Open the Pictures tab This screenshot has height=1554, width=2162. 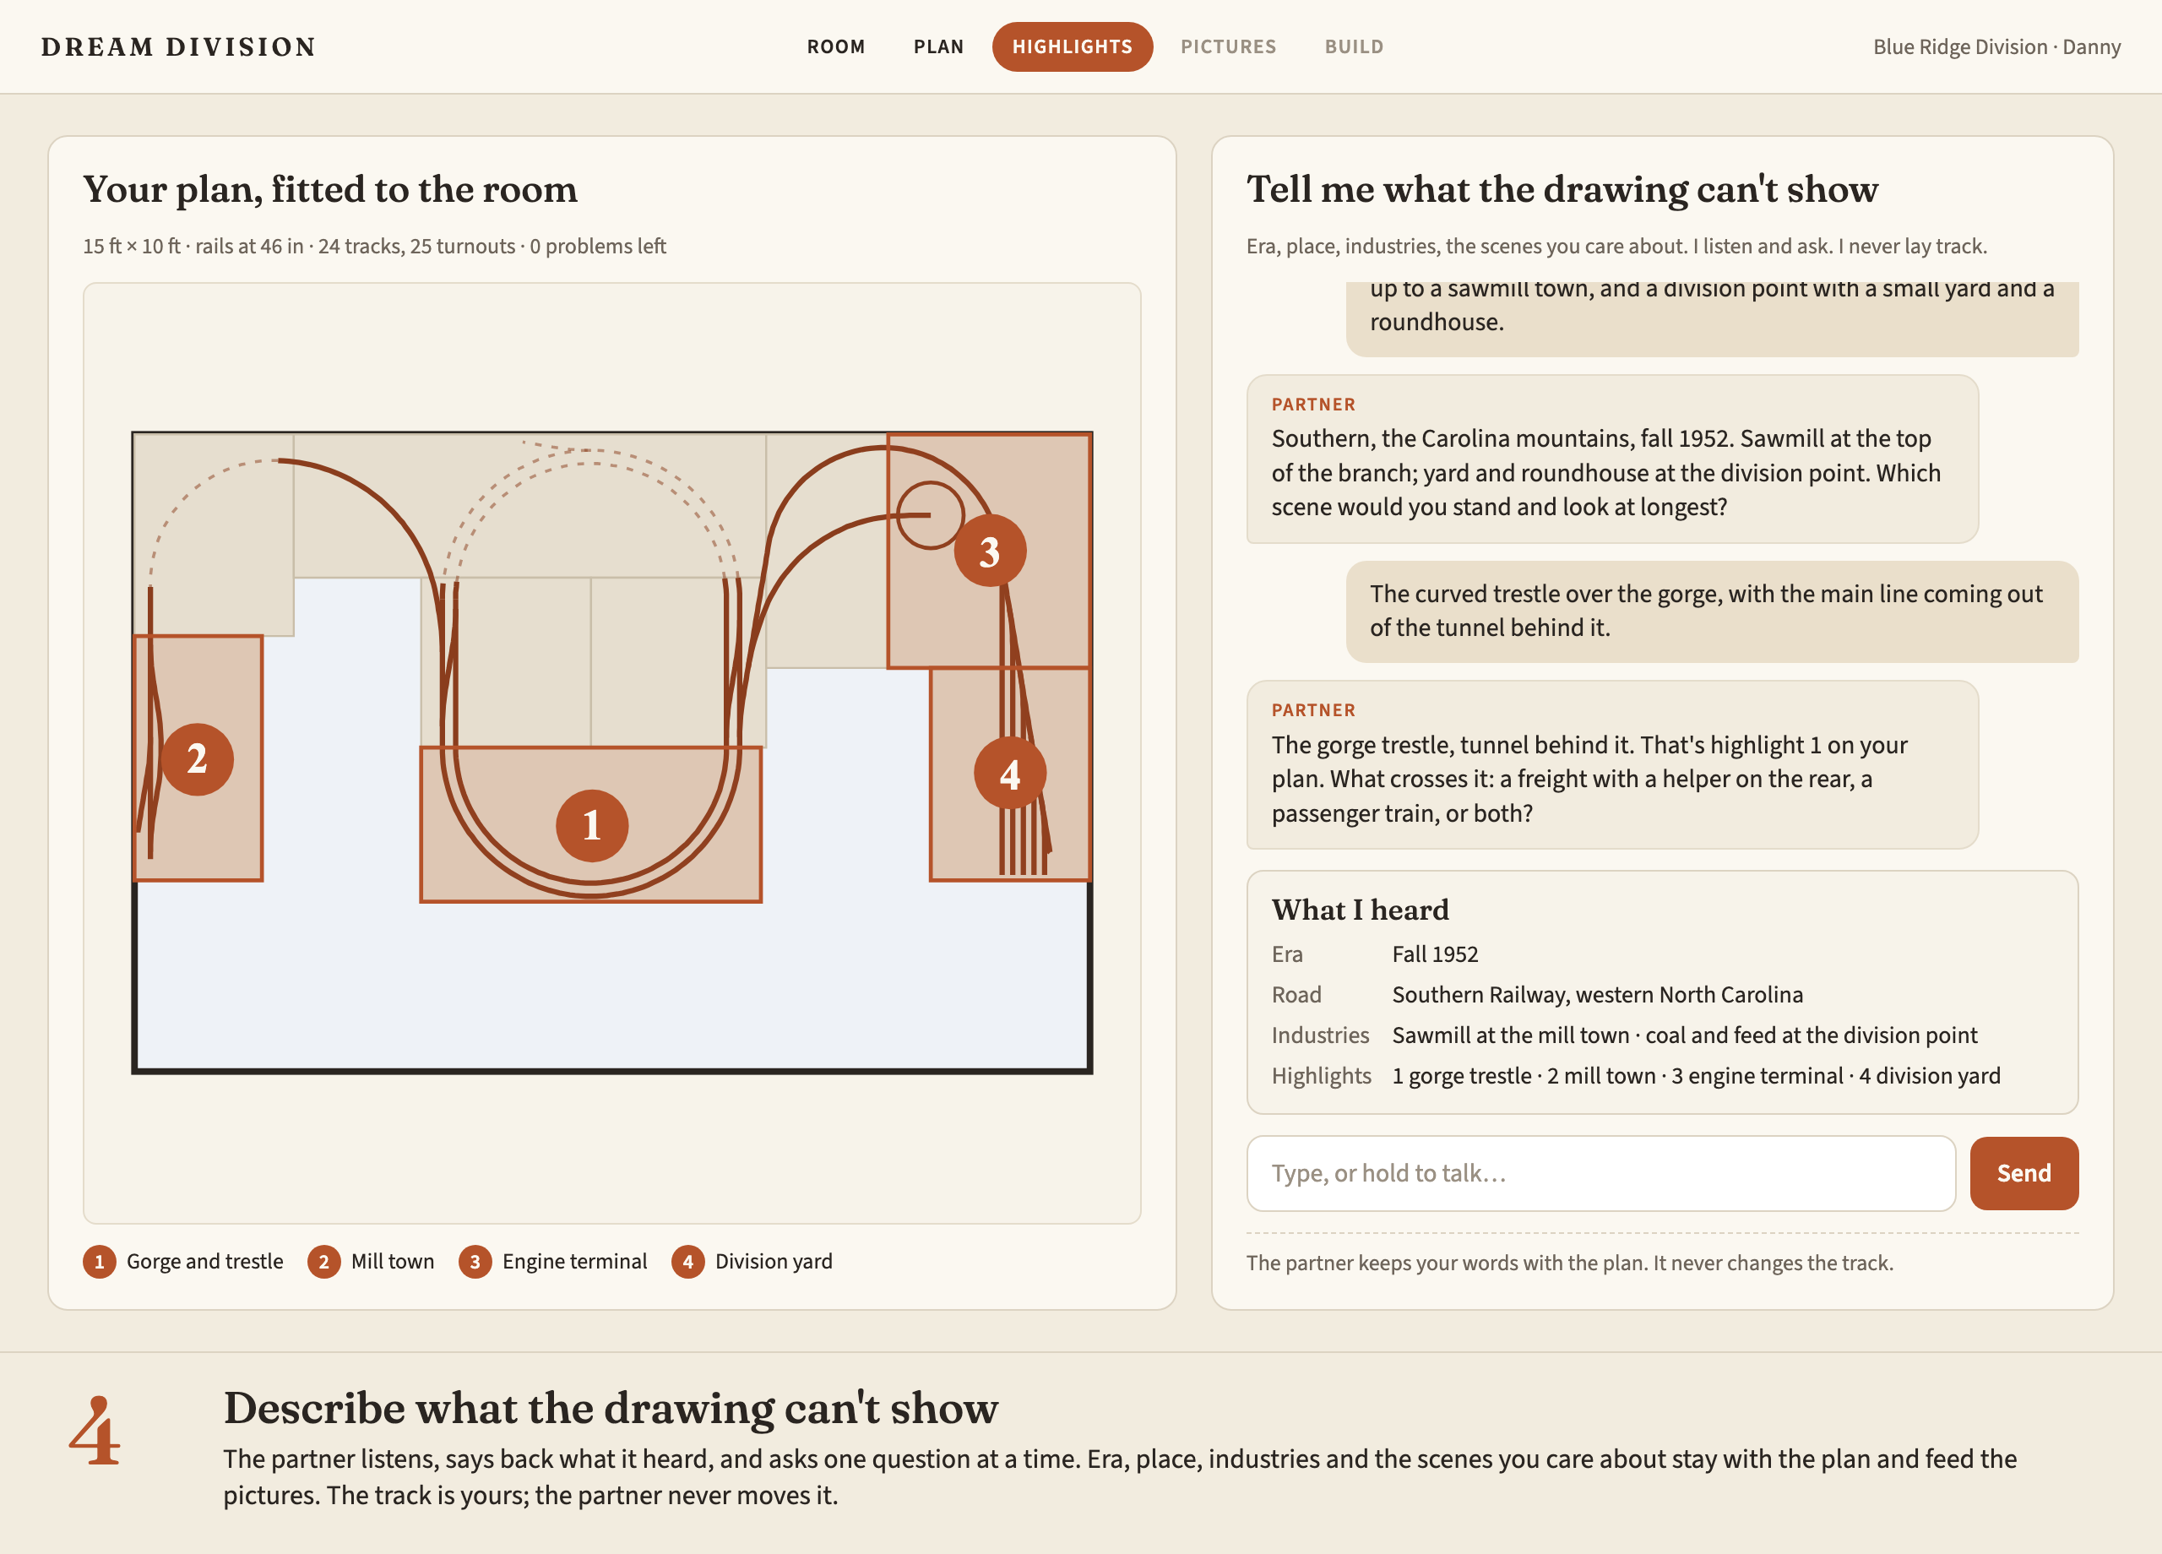click(x=1228, y=46)
